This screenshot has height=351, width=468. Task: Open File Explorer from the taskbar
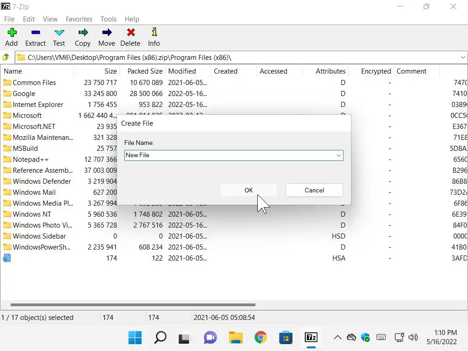coord(235,338)
